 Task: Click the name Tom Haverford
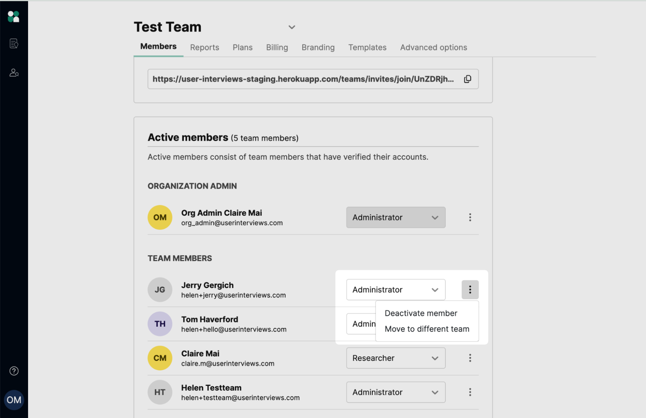click(210, 319)
